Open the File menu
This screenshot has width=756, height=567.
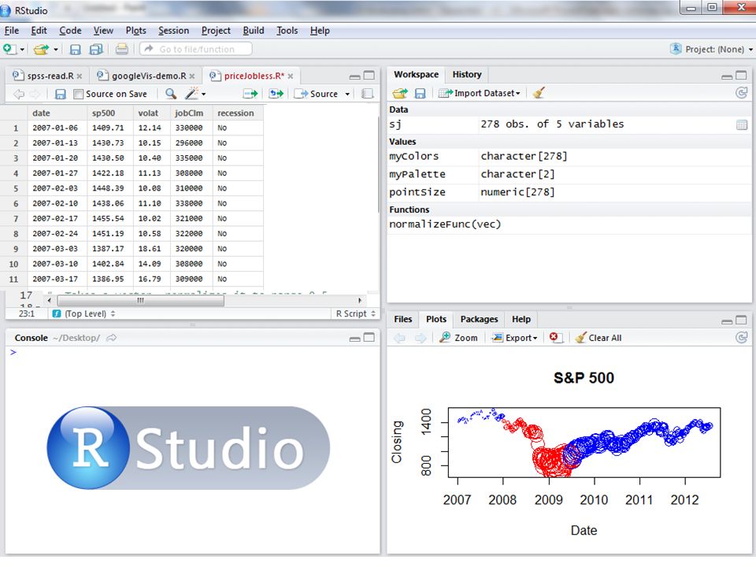click(x=12, y=31)
